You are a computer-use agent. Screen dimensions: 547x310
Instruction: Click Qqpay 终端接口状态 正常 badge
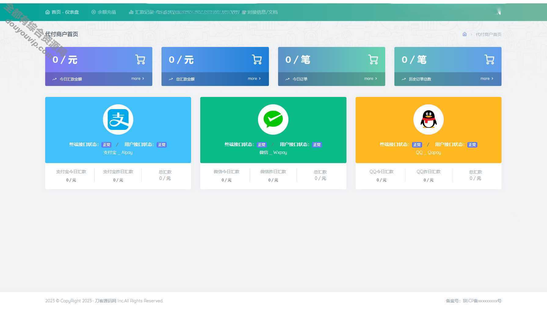pyautogui.click(x=417, y=145)
